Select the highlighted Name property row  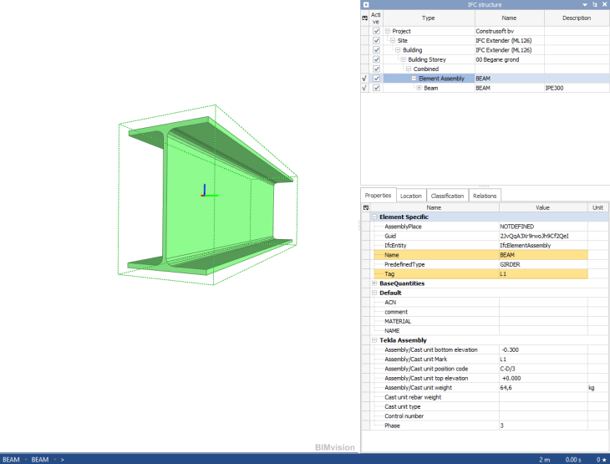coord(480,255)
